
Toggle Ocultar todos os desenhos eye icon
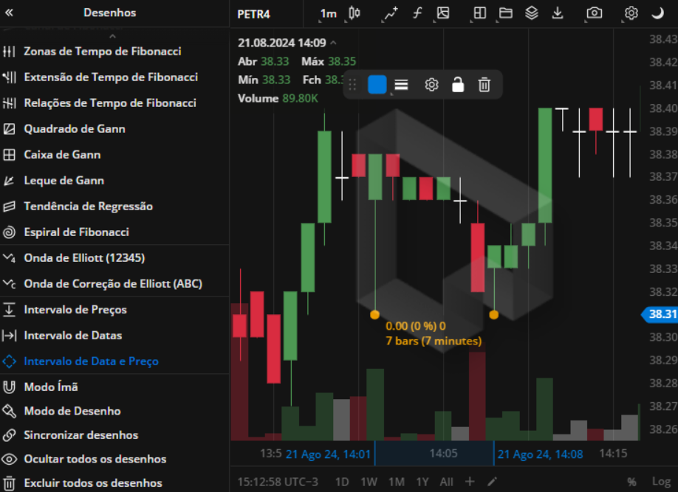(x=9, y=459)
